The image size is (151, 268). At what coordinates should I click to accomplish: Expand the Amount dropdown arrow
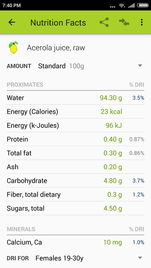[140, 66]
